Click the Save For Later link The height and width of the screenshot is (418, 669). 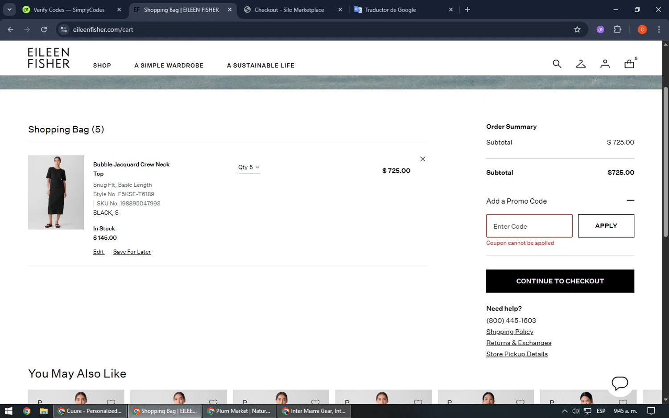coord(132,252)
